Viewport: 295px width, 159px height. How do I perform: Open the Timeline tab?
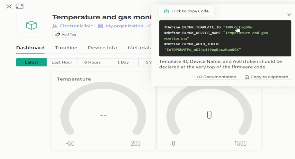(x=66, y=48)
